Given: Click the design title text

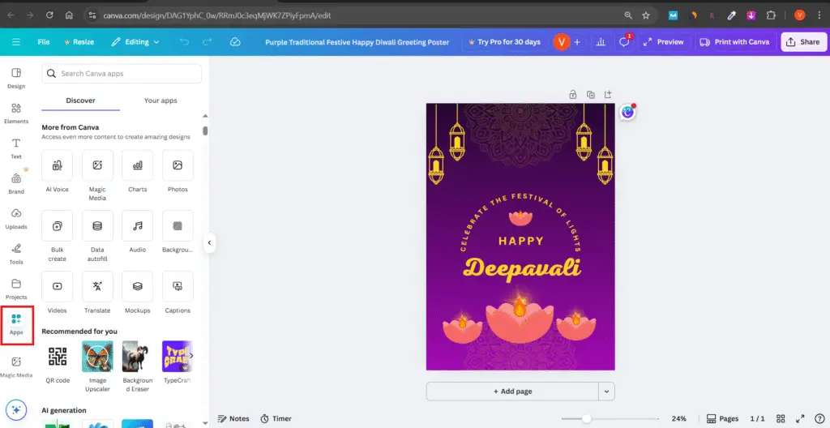Looking at the screenshot, I should (357, 42).
